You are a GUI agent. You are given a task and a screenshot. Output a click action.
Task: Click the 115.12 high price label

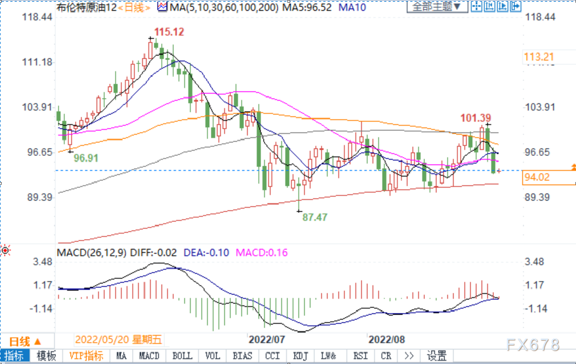click(x=169, y=32)
